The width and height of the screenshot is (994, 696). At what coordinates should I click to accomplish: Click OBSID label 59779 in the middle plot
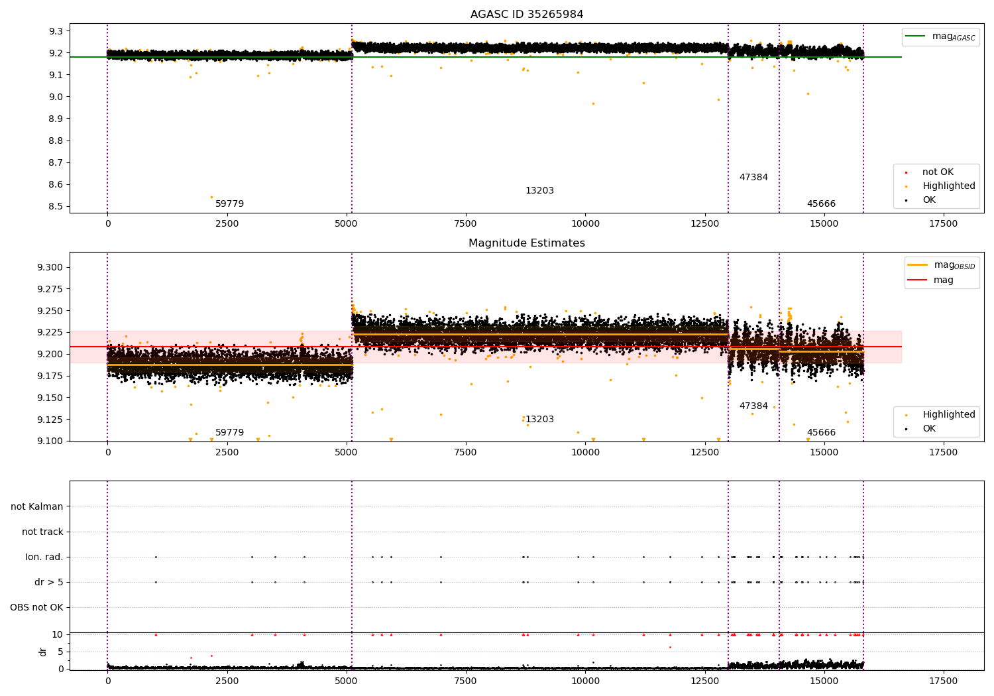tap(229, 433)
